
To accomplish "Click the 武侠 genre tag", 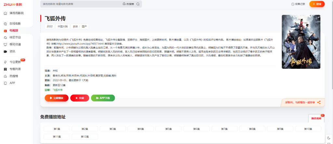I will (75, 27).
